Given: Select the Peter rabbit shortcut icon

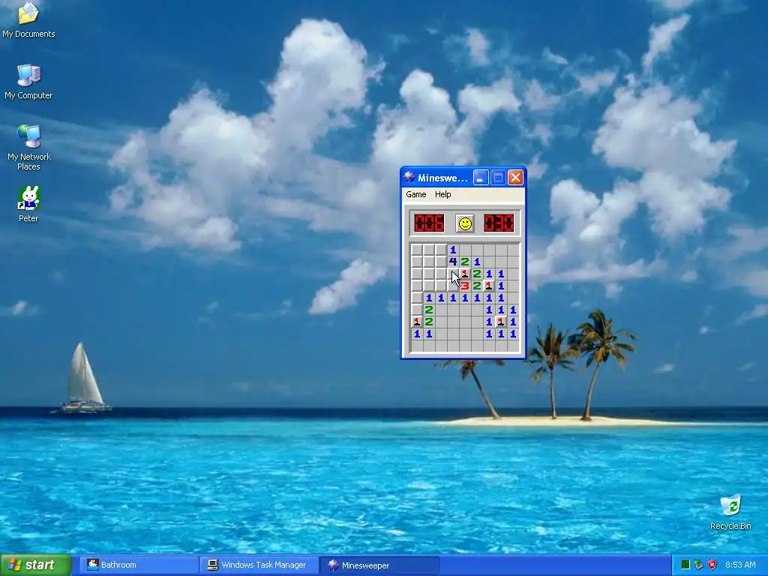Looking at the screenshot, I should tap(28, 204).
